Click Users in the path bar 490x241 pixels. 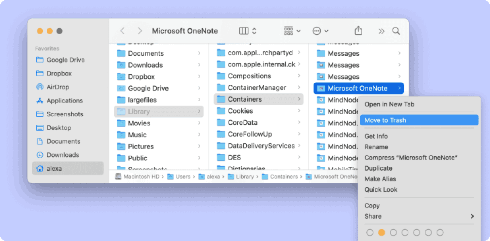pyautogui.click(x=179, y=177)
